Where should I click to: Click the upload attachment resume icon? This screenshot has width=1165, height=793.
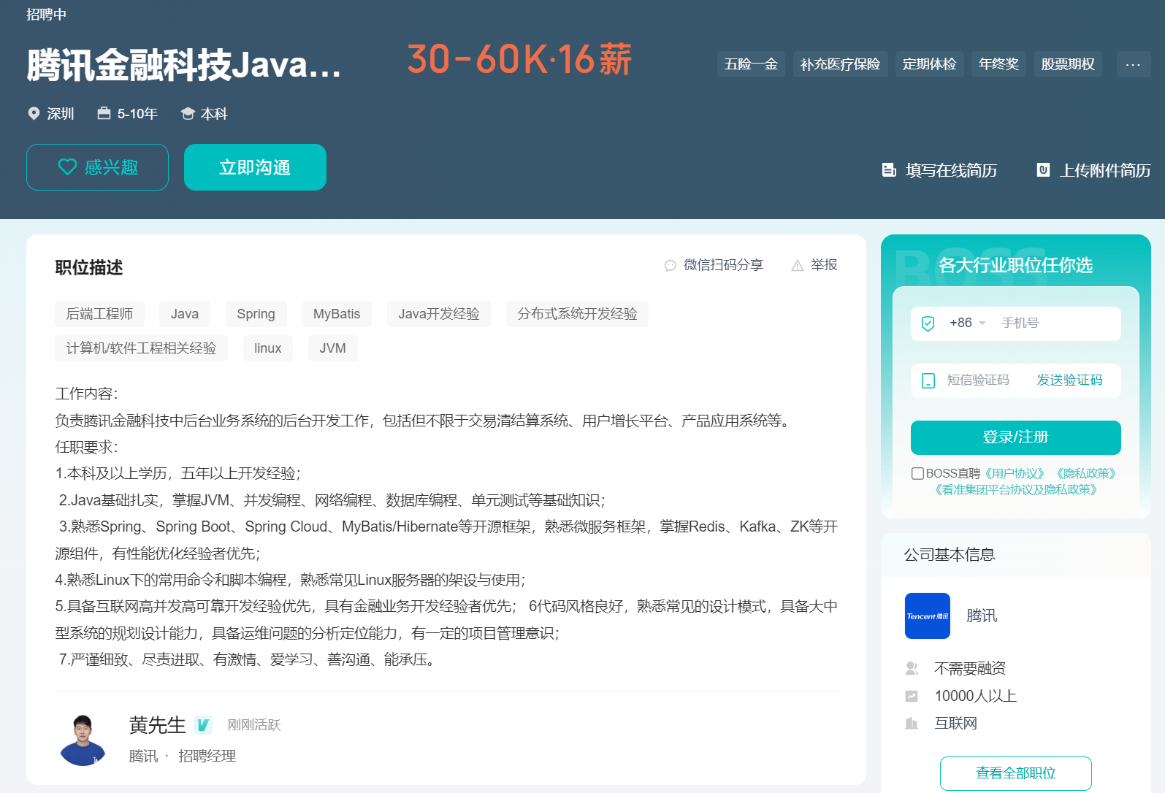pyautogui.click(x=1043, y=170)
